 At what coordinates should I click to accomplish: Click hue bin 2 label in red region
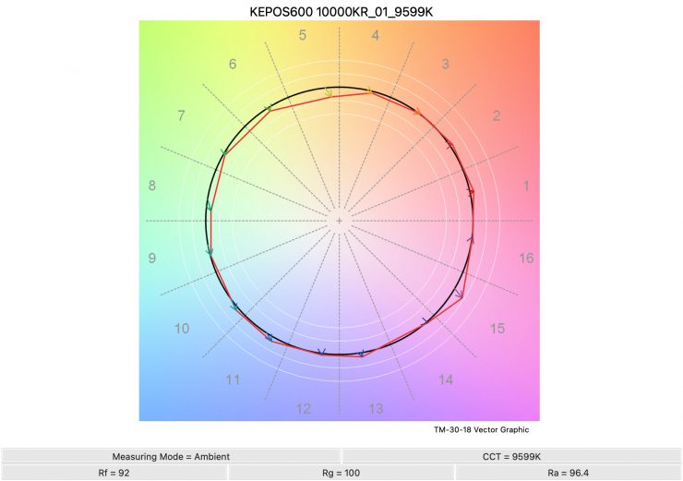coord(497,115)
